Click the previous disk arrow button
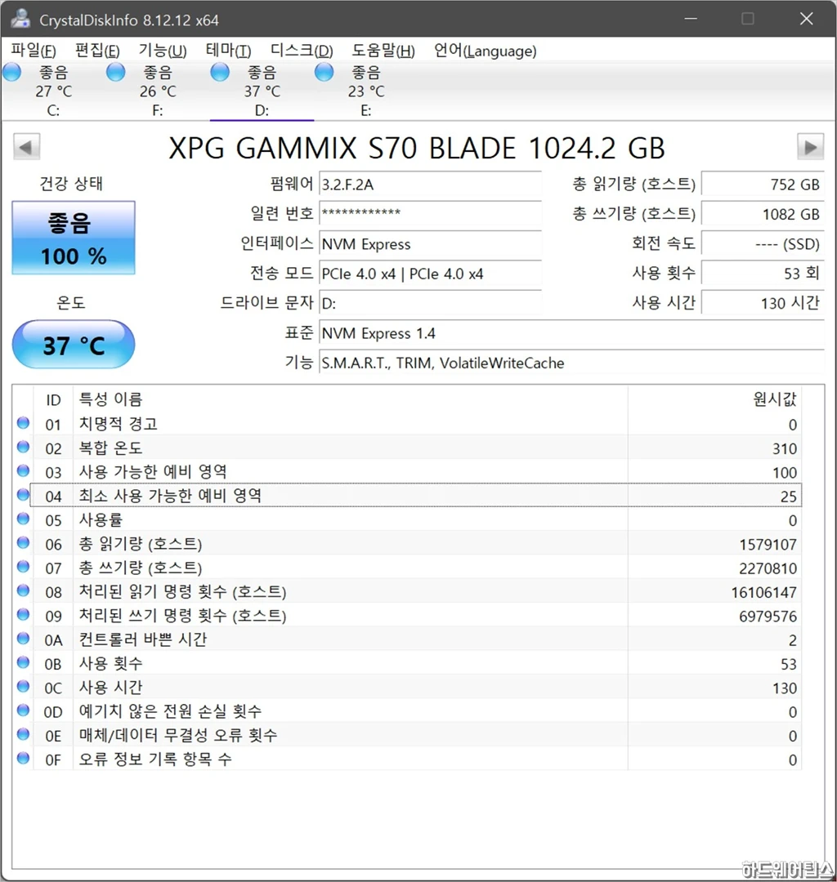The width and height of the screenshot is (837, 882). click(26, 147)
